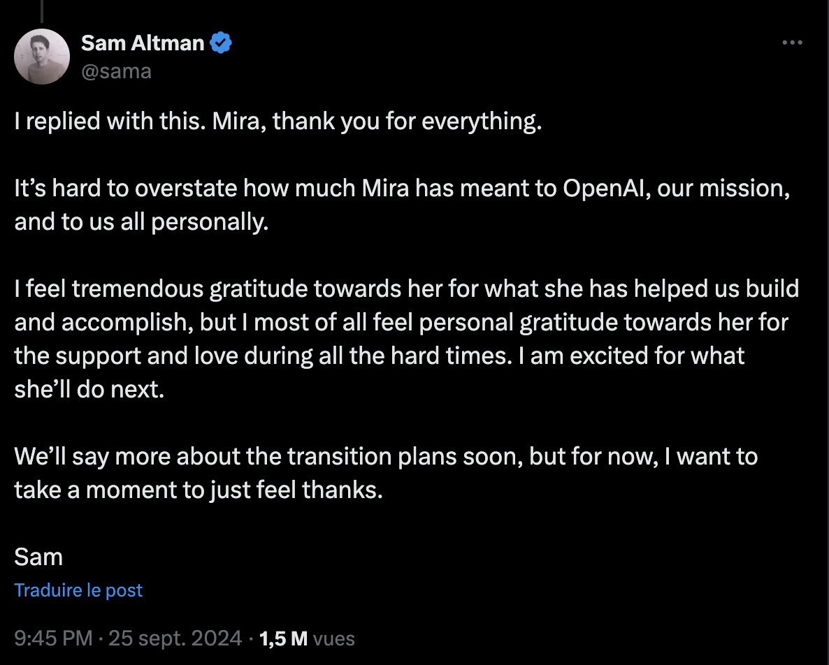Image resolution: width=829 pixels, height=665 pixels.
Task: Open the @sama handle link
Action: [116, 71]
